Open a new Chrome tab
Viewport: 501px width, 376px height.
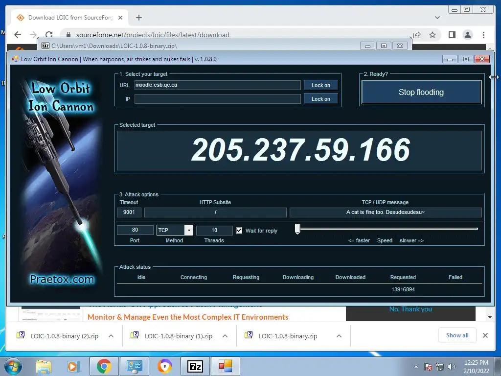[x=138, y=18]
